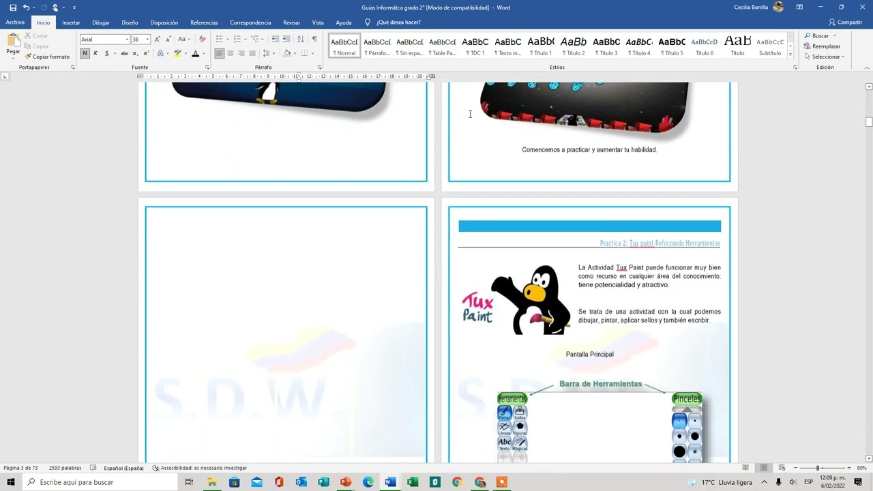Open the Fuente dialog launcher
The image size is (873, 491).
(207, 68)
